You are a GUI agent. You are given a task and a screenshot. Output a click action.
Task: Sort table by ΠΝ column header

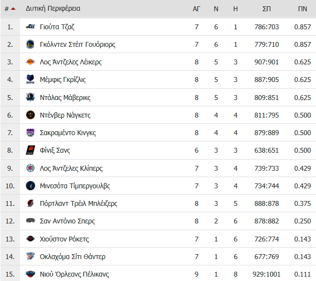(x=302, y=9)
